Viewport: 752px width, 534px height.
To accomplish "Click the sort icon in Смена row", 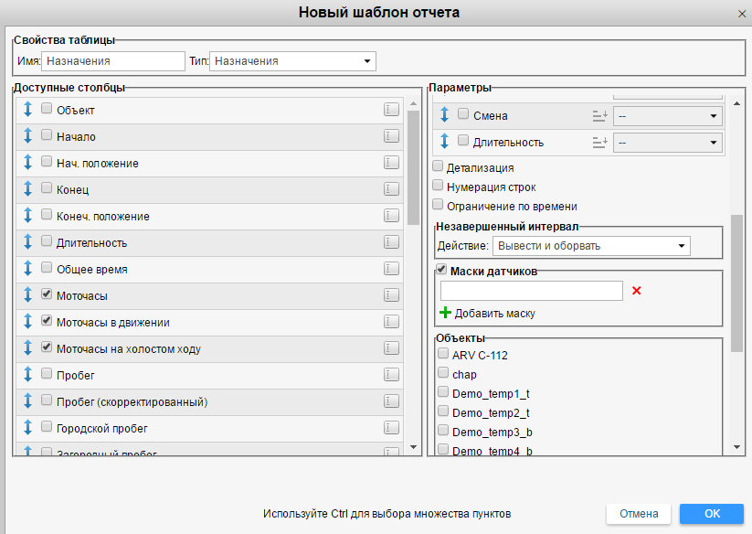I will tap(599, 116).
